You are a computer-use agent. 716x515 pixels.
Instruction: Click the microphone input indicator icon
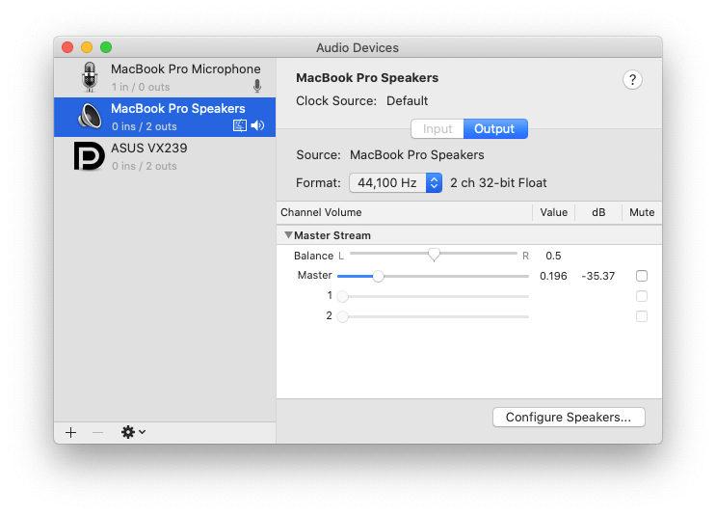pos(257,86)
